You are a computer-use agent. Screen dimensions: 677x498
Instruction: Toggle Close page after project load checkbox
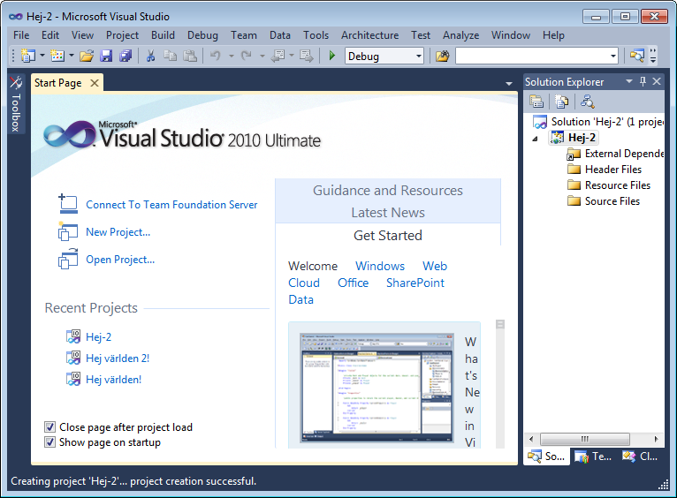point(50,426)
